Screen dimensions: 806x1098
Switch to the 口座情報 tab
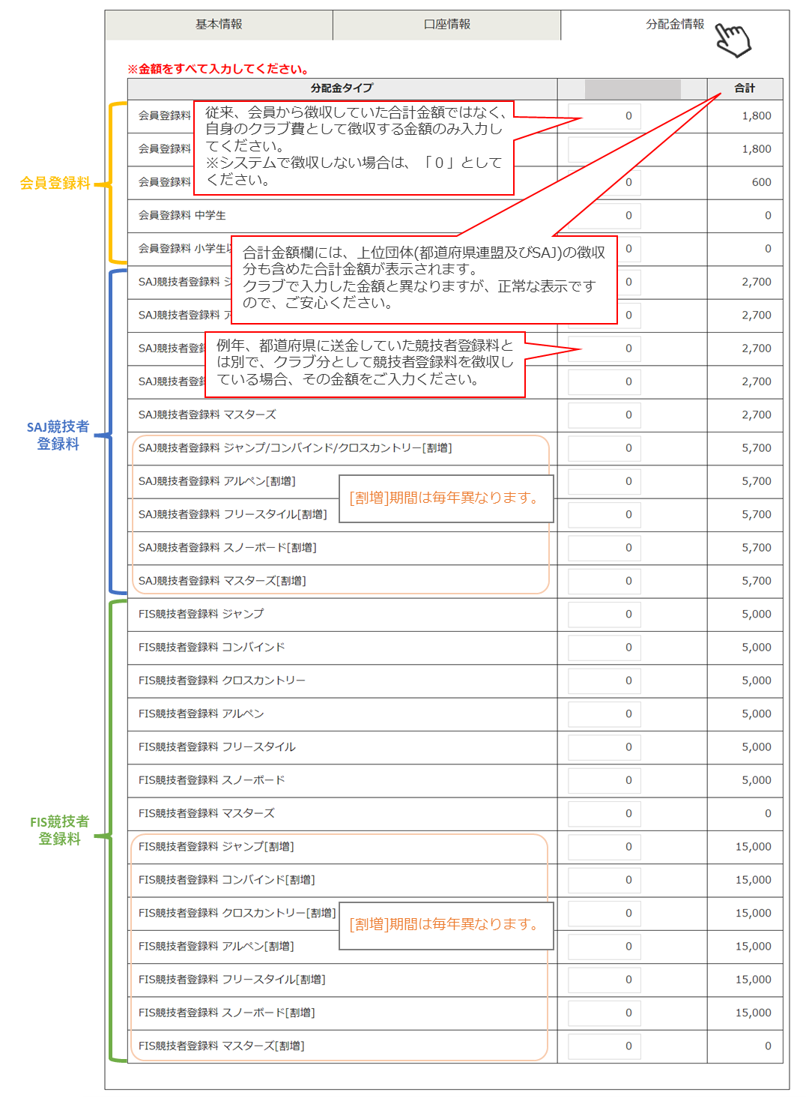(x=446, y=25)
